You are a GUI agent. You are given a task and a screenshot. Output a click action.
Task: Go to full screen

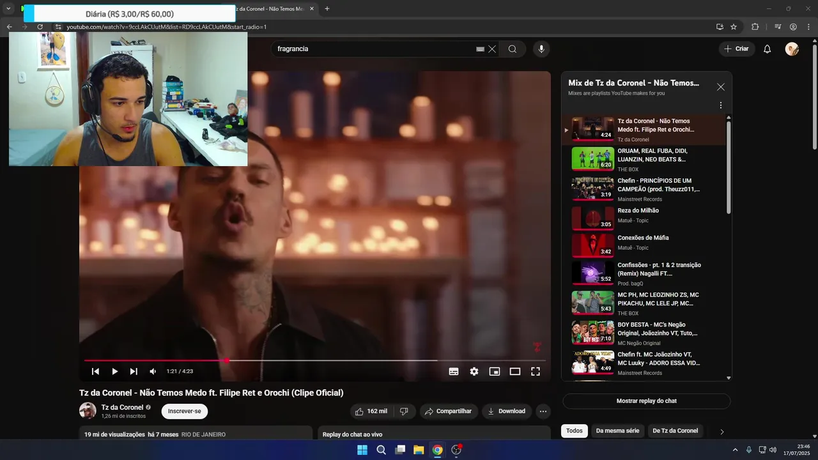coord(536,371)
